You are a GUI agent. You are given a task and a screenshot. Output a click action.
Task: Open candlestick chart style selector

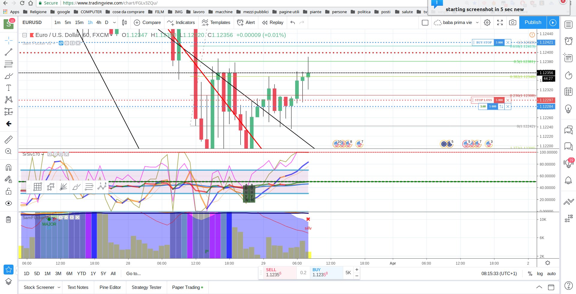124,22
